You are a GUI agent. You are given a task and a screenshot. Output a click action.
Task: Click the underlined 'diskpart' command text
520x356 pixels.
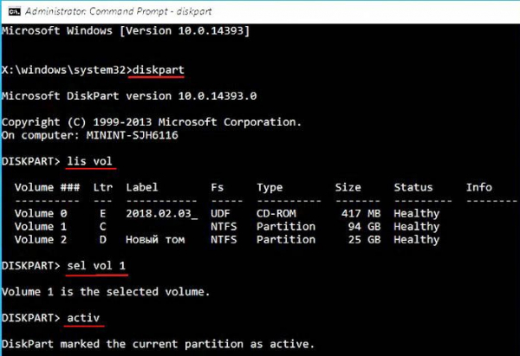[x=159, y=70]
